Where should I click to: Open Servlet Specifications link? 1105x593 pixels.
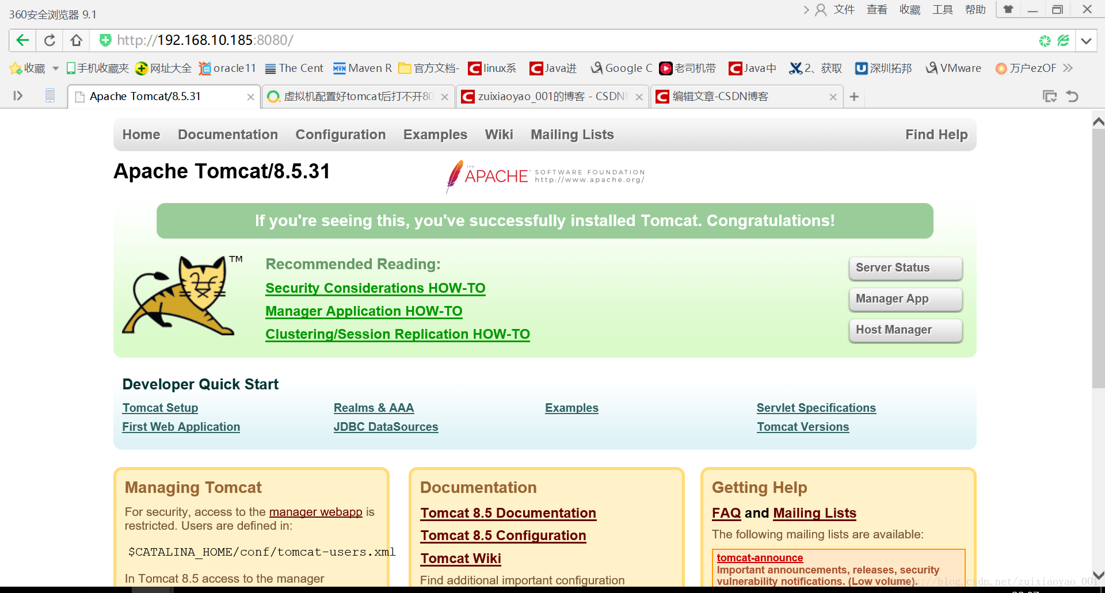pos(816,408)
